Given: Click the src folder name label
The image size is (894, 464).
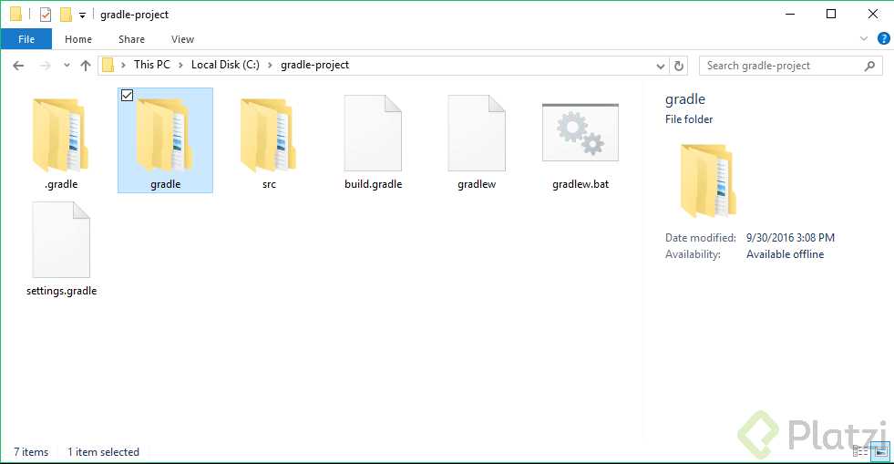Looking at the screenshot, I should coord(269,184).
